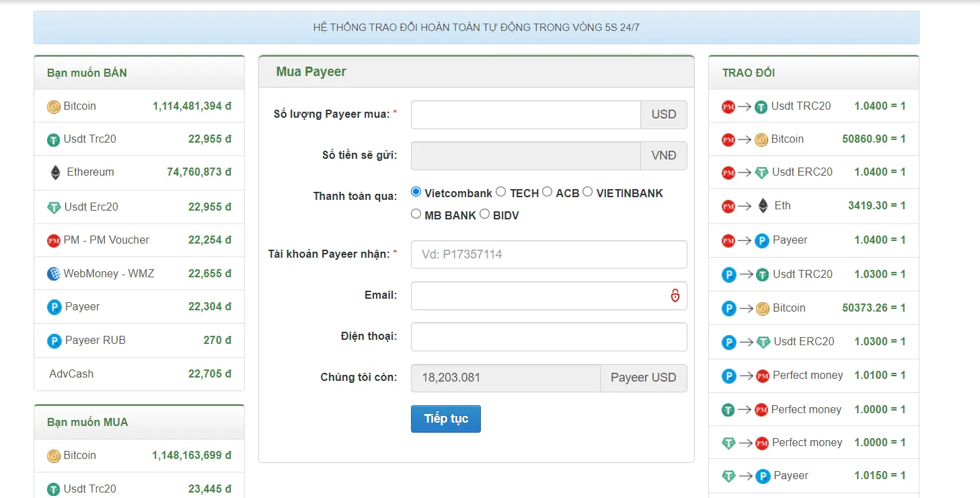Click the 3419.30 = 1 Eth rate

pyautogui.click(x=877, y=206)
